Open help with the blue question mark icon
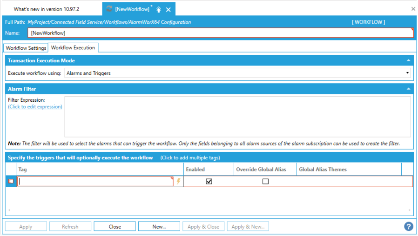The height and width of the screenshot is (236, 418). coord(408,226)
